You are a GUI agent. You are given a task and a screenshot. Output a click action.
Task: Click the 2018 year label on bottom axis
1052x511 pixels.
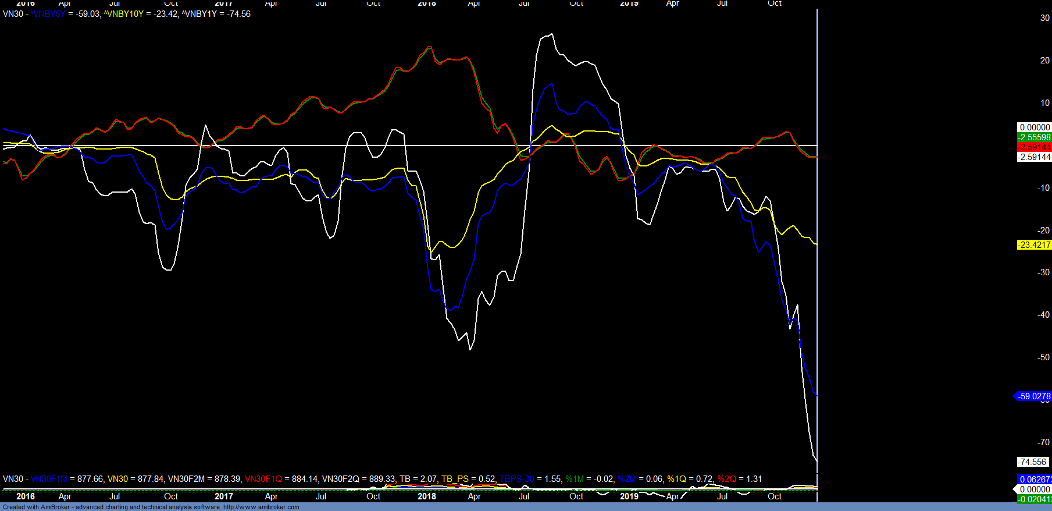[x=426, y=496]
